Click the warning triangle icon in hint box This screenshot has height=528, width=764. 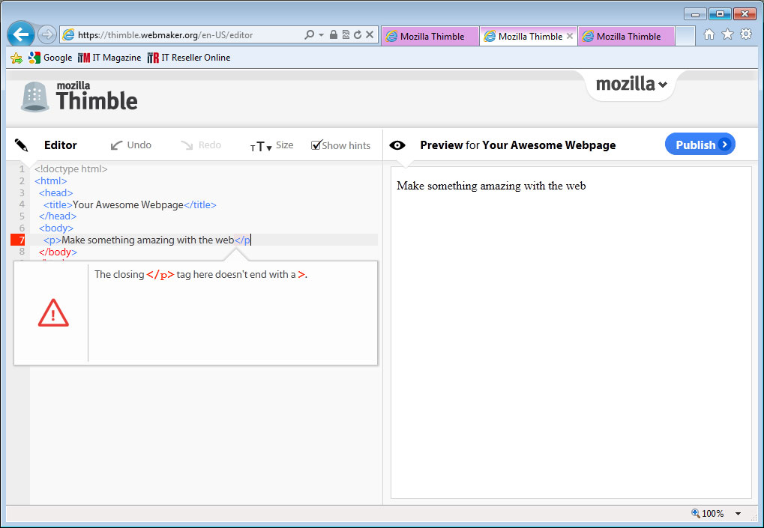(53, 313)
